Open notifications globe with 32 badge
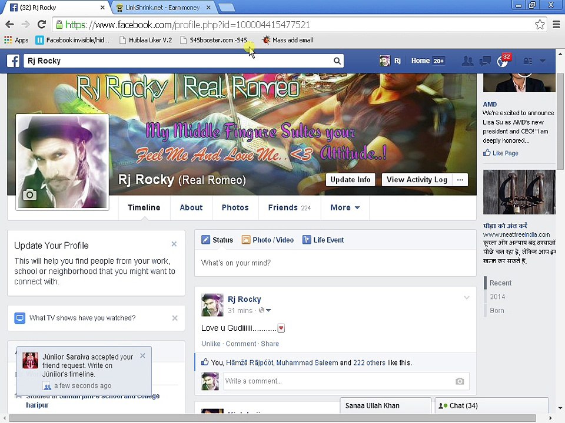565x423 pixels. [x=503, y=61]
